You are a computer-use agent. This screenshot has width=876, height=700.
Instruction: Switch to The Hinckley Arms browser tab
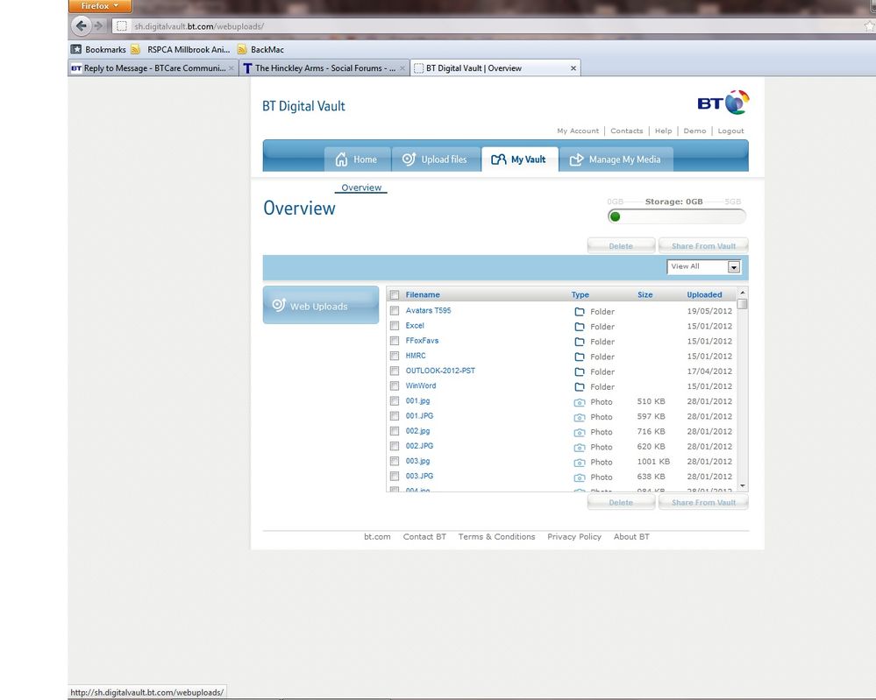324,68
